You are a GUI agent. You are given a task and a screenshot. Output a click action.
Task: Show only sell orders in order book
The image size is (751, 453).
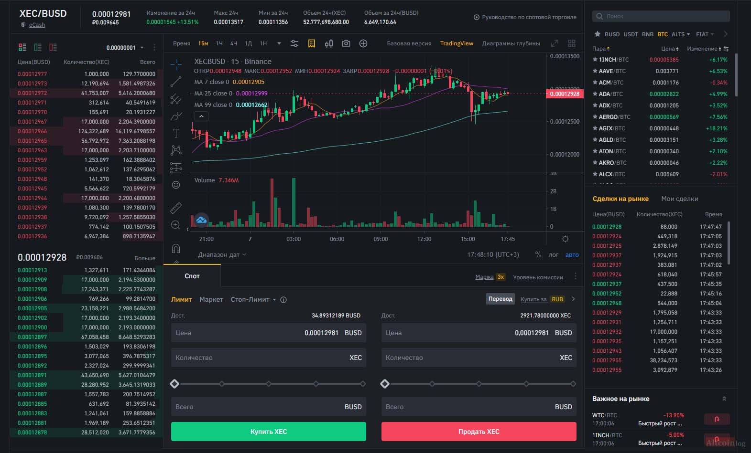pos(53,47)
